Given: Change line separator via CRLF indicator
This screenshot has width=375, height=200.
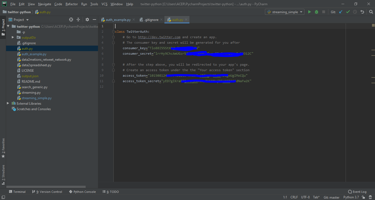Looking at the screenshot, I should click(294, 197).
